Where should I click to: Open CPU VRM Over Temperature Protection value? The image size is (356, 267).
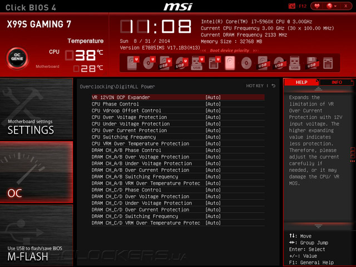[213, 144]
